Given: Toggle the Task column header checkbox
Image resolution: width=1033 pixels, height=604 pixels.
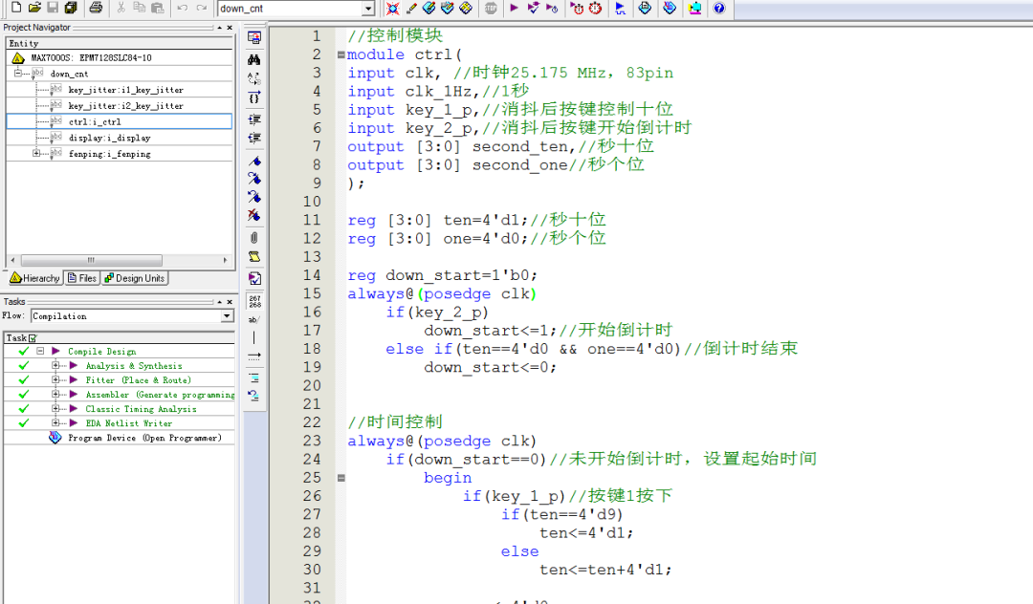Looking at the screenshot, I should click(33, 337).
